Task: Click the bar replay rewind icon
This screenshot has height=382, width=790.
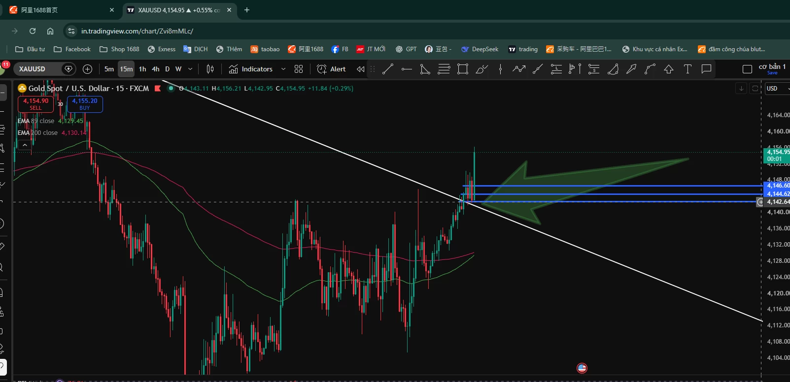Action: [361, 69]
